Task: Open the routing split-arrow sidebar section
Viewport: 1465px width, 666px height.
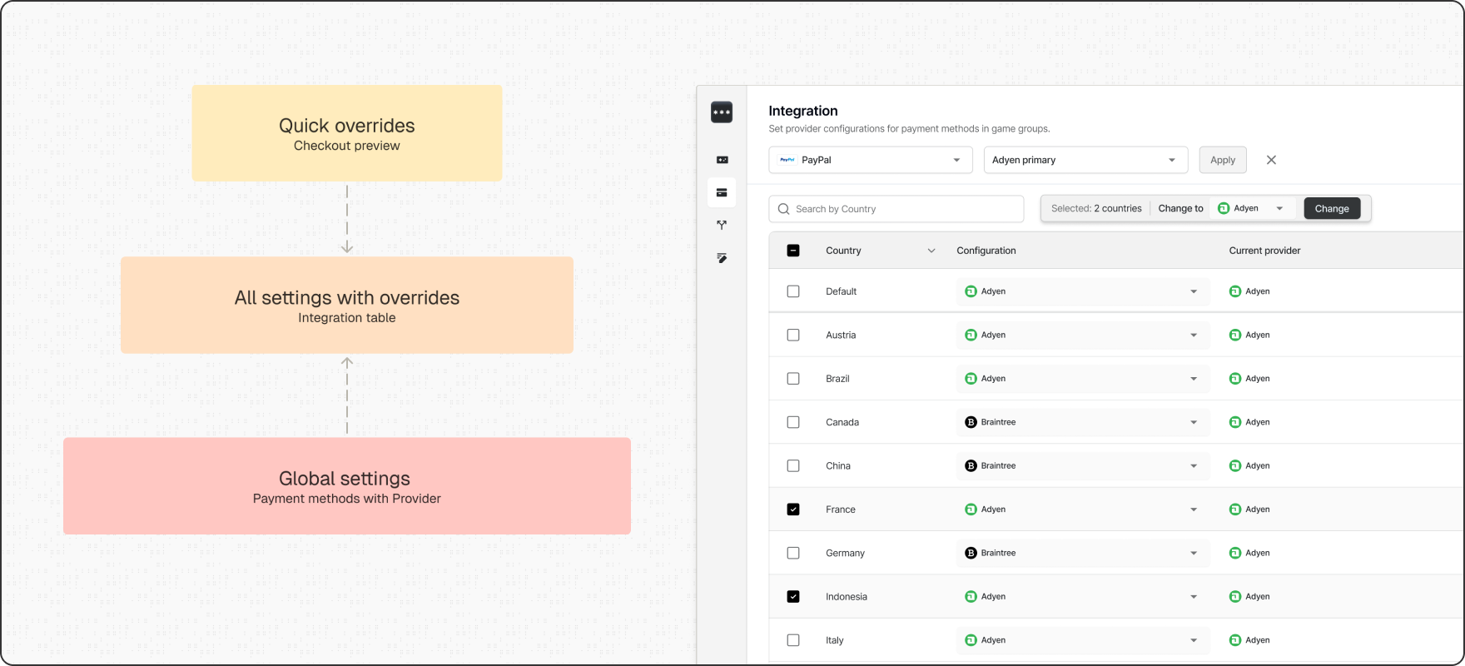Action: click(722, 225)
